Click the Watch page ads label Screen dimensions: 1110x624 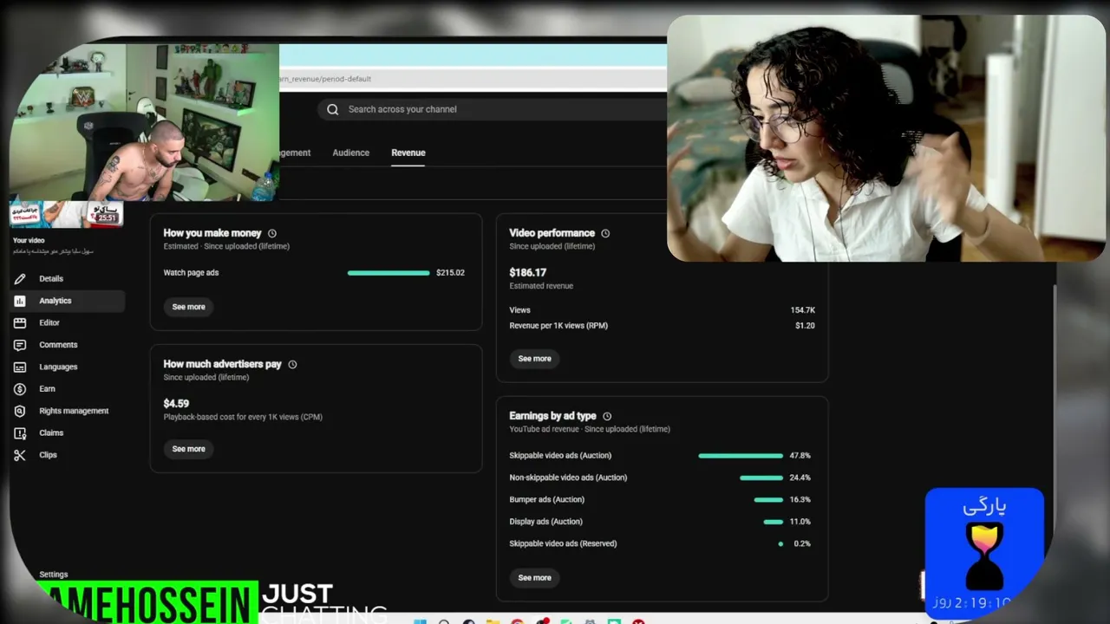(192, 273)
